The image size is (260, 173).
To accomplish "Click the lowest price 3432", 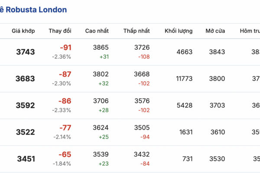I will click(x=142, y=155).
